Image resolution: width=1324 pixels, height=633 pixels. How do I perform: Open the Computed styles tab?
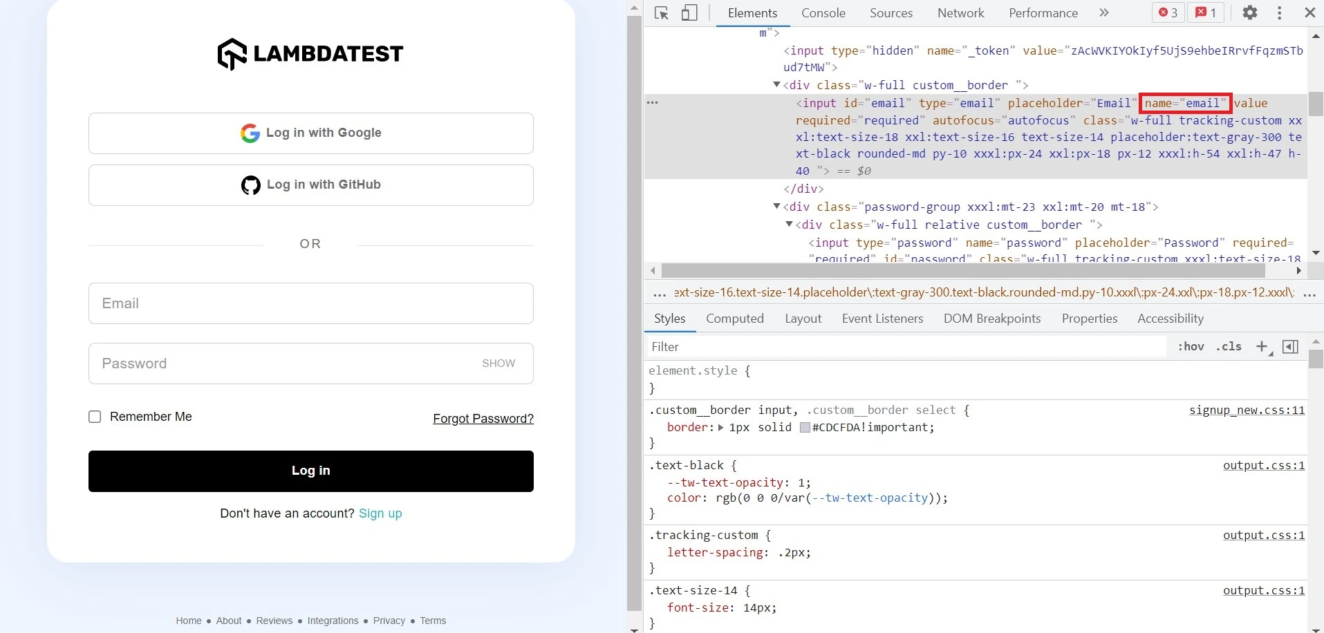click(734, 319)
